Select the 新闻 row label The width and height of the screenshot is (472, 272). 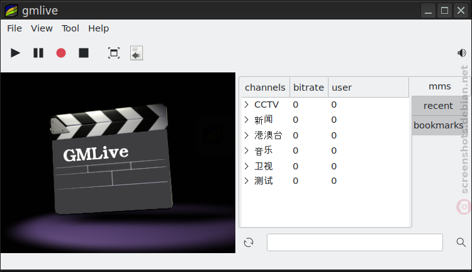(x=264, y=120)
